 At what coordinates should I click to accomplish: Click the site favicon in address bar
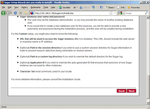(x=32, y=13)
